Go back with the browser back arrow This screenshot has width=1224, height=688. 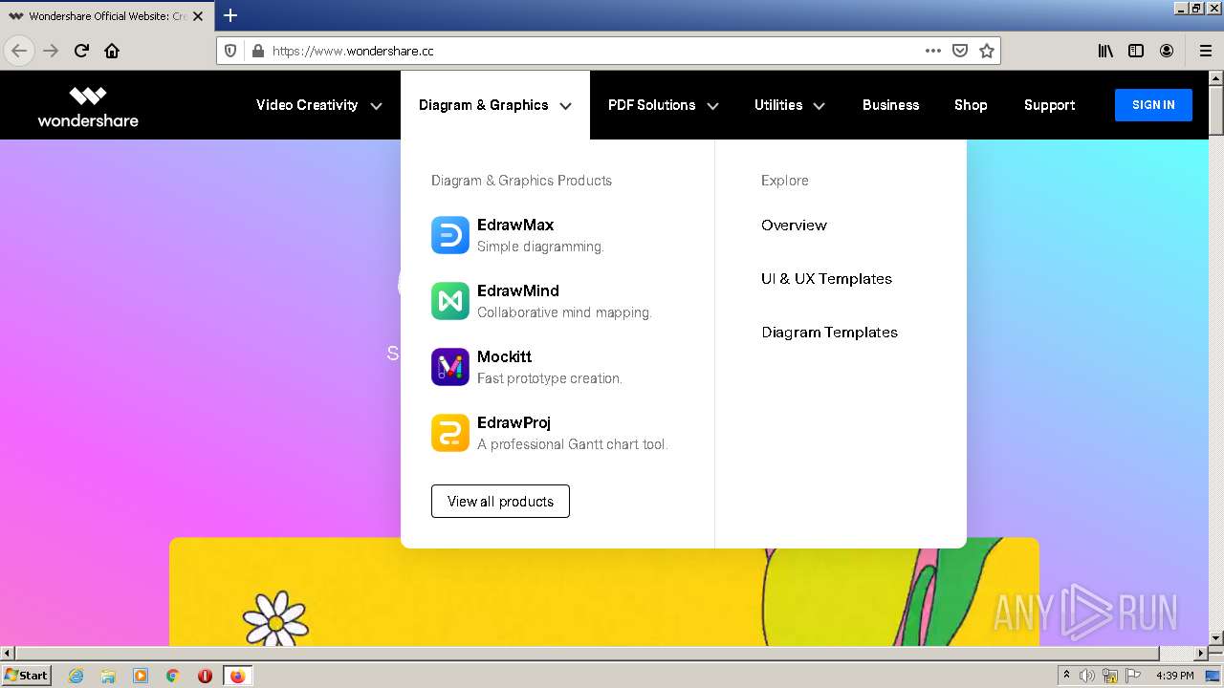(x=19, y=51)
